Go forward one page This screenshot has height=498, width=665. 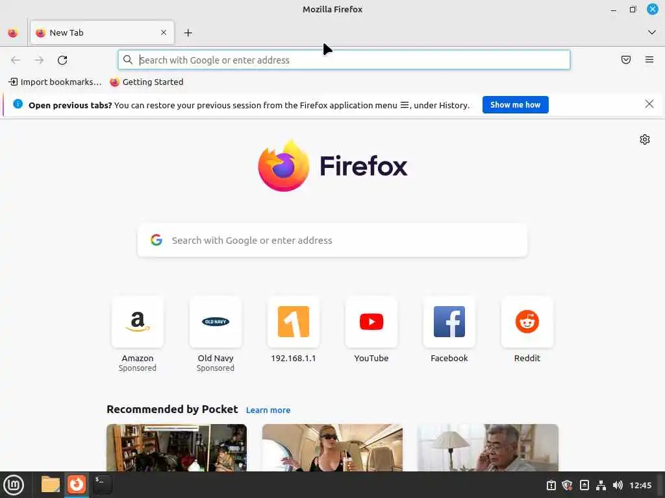coord(39,60)
